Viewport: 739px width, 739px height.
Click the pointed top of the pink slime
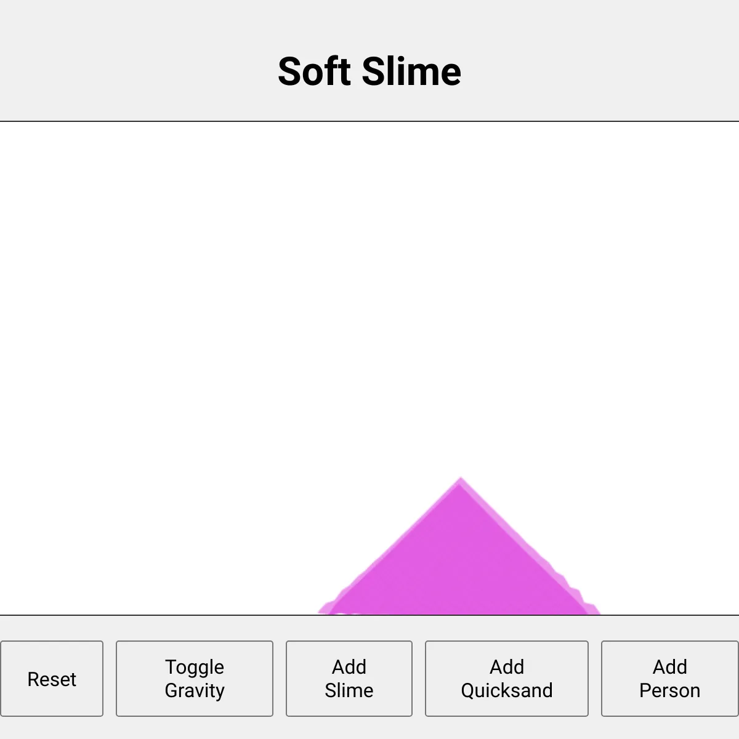[460, 481]
